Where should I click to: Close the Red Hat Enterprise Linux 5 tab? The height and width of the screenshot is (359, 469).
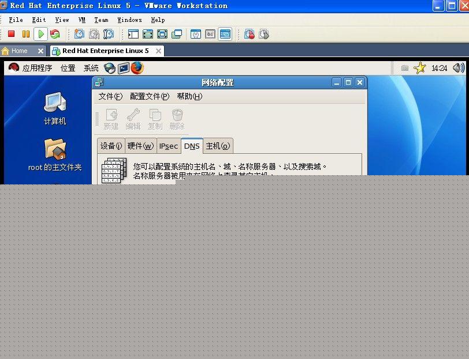tap(158, 51)
